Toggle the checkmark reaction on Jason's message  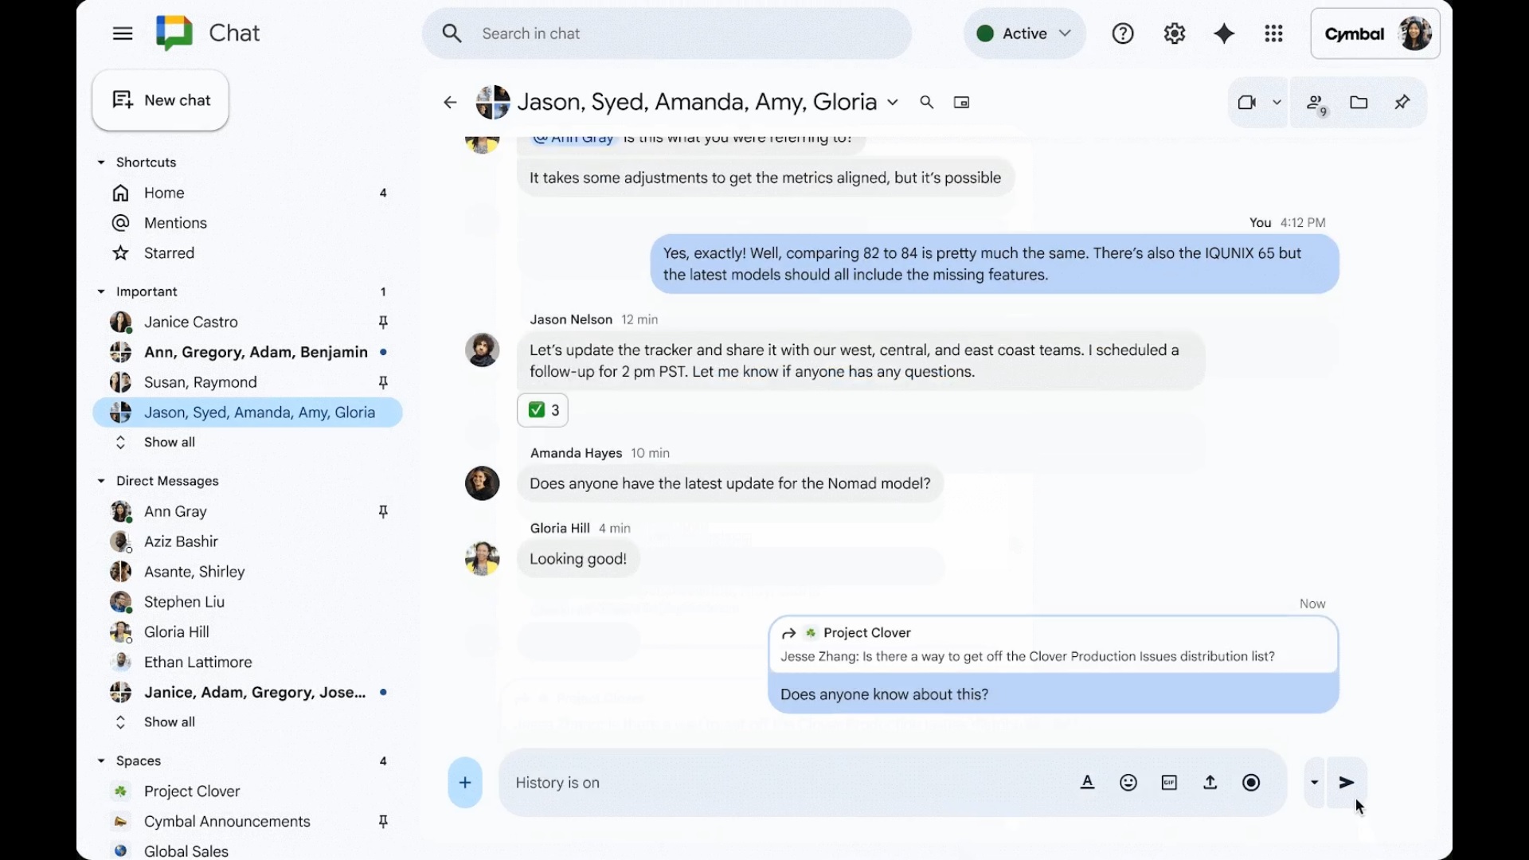point(542,410)
